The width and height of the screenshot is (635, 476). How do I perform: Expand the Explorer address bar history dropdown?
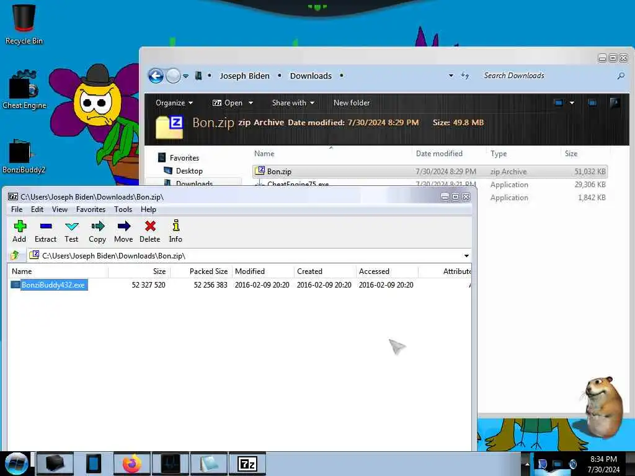451,76
